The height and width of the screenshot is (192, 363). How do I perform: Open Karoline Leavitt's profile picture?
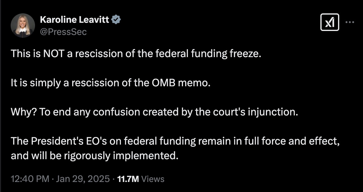click(x=23, y=26)
